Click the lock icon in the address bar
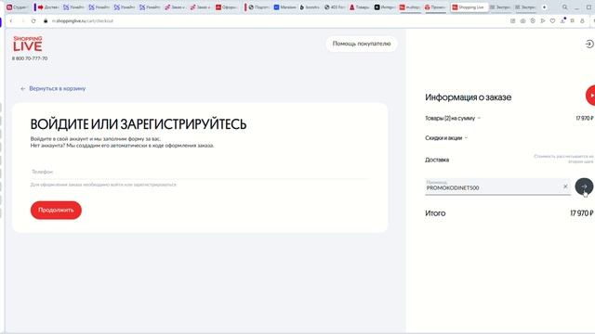Viewport: 595px width, 334px height. [x=46, y=20]
